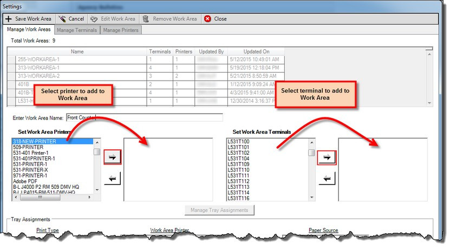Open the Manage Printers tab

click(x=121, y=30)
